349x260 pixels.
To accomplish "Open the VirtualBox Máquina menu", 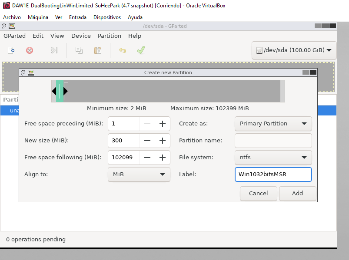I will click(x=38, y=17).
